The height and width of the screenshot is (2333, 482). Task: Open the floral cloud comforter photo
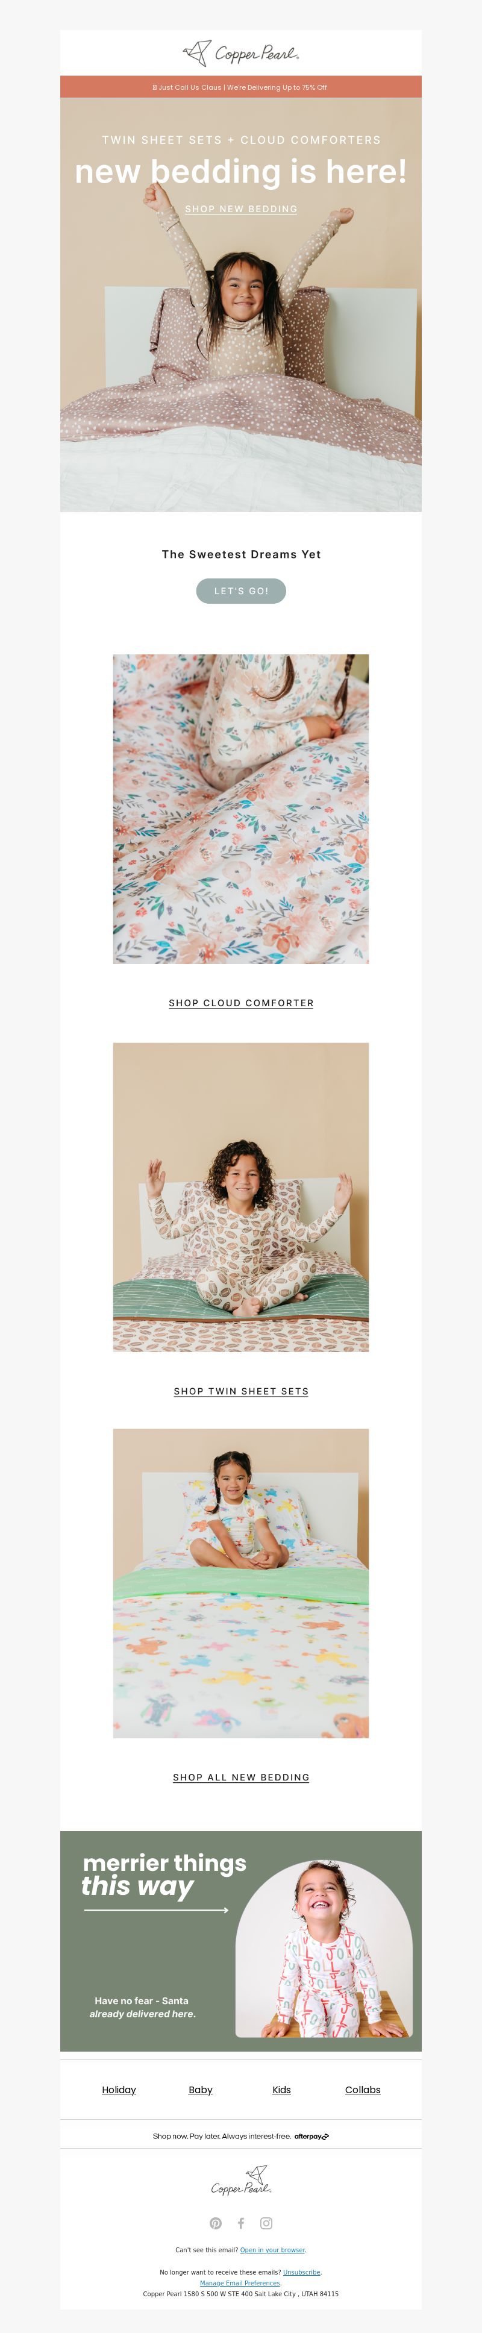(x=241, y=809)
